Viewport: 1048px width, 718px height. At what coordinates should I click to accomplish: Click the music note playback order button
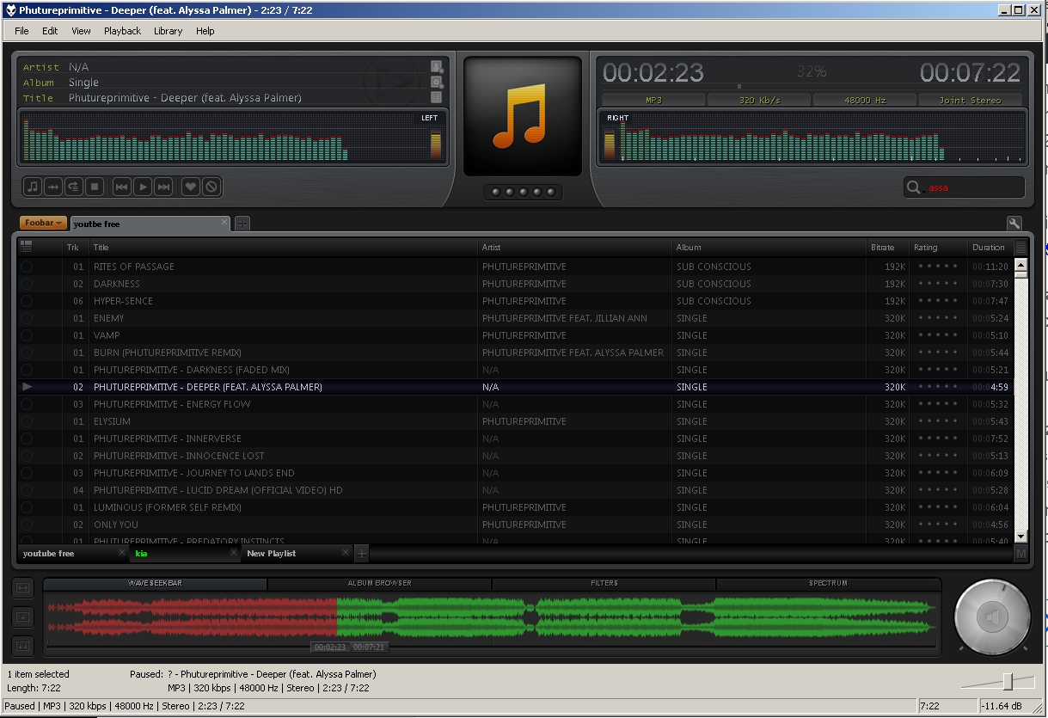pyautogui.click(x=33, y=187)
